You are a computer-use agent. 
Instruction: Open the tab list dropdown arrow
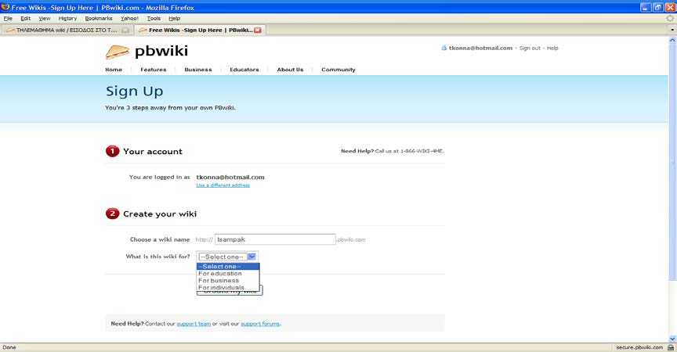tap(672, 30)
